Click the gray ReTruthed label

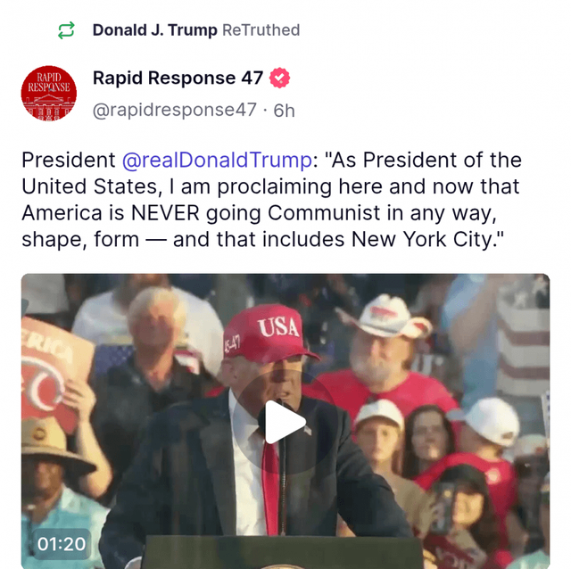pos(261,30)
